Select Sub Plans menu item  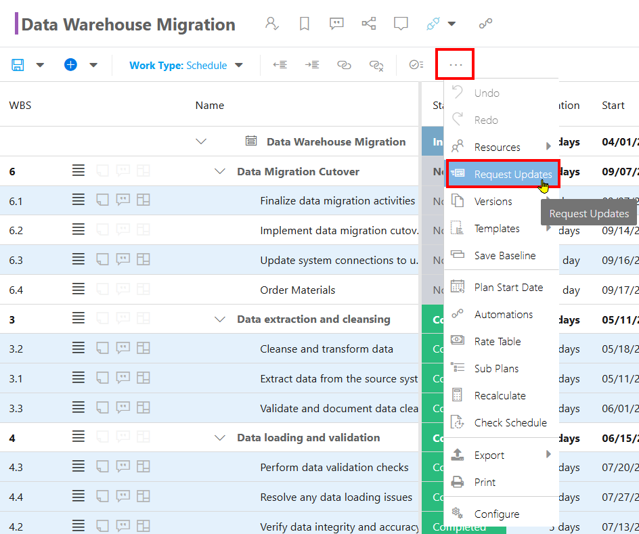pyautogui.click(x=502, y=369)
